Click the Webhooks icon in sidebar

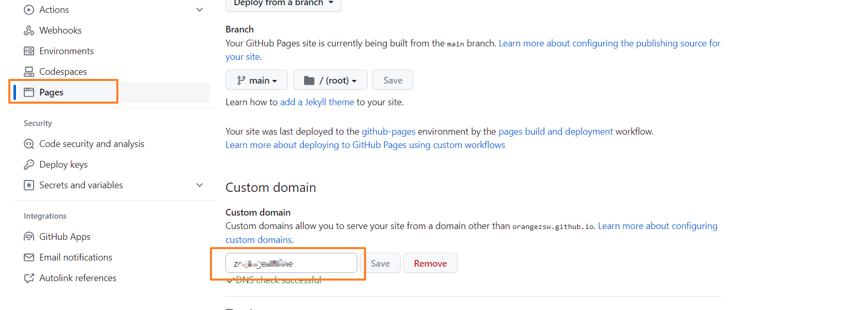pos(29,30)
